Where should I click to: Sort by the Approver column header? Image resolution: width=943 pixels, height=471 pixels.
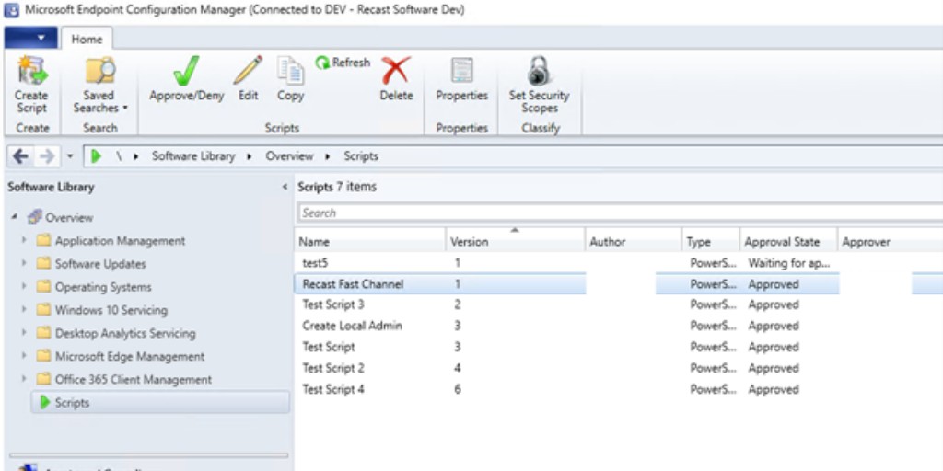coord(891,242)
